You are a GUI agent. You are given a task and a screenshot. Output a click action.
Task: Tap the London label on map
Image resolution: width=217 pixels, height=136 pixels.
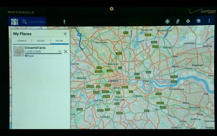point(113,81)
